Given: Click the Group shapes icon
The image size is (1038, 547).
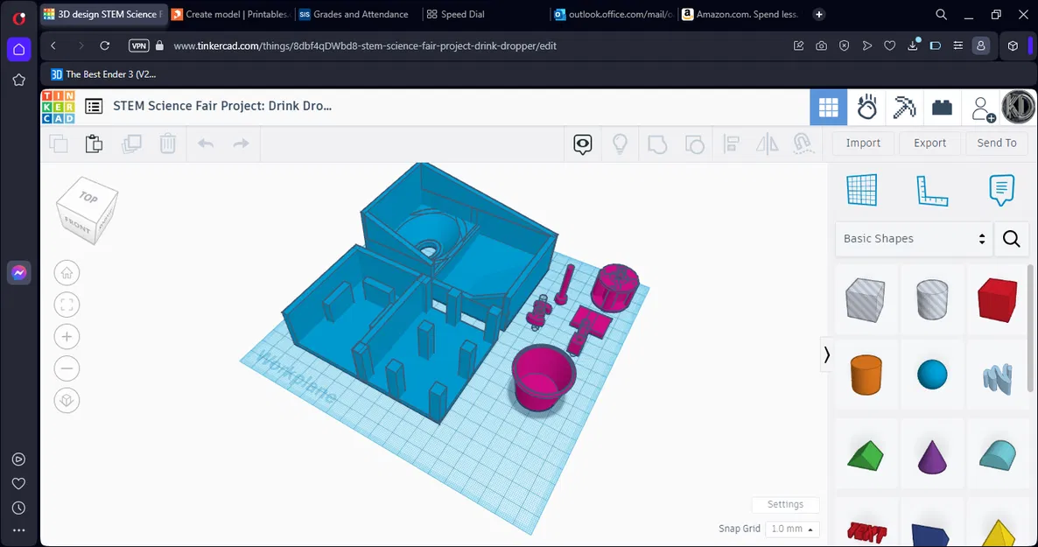Looking at the screenshot, I should 657,144.
